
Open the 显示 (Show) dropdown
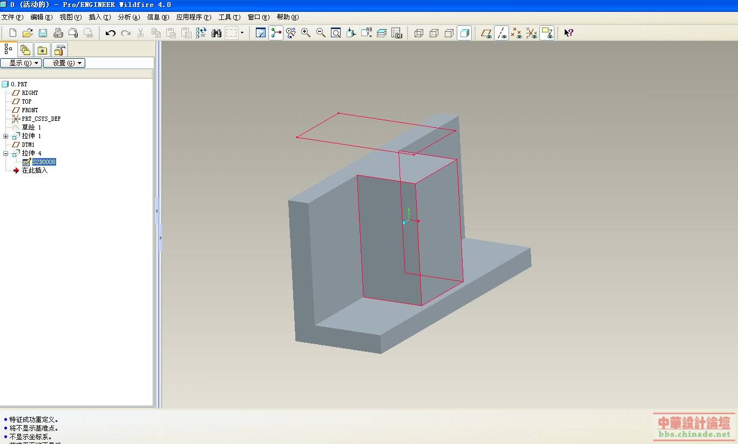point(22,63)
